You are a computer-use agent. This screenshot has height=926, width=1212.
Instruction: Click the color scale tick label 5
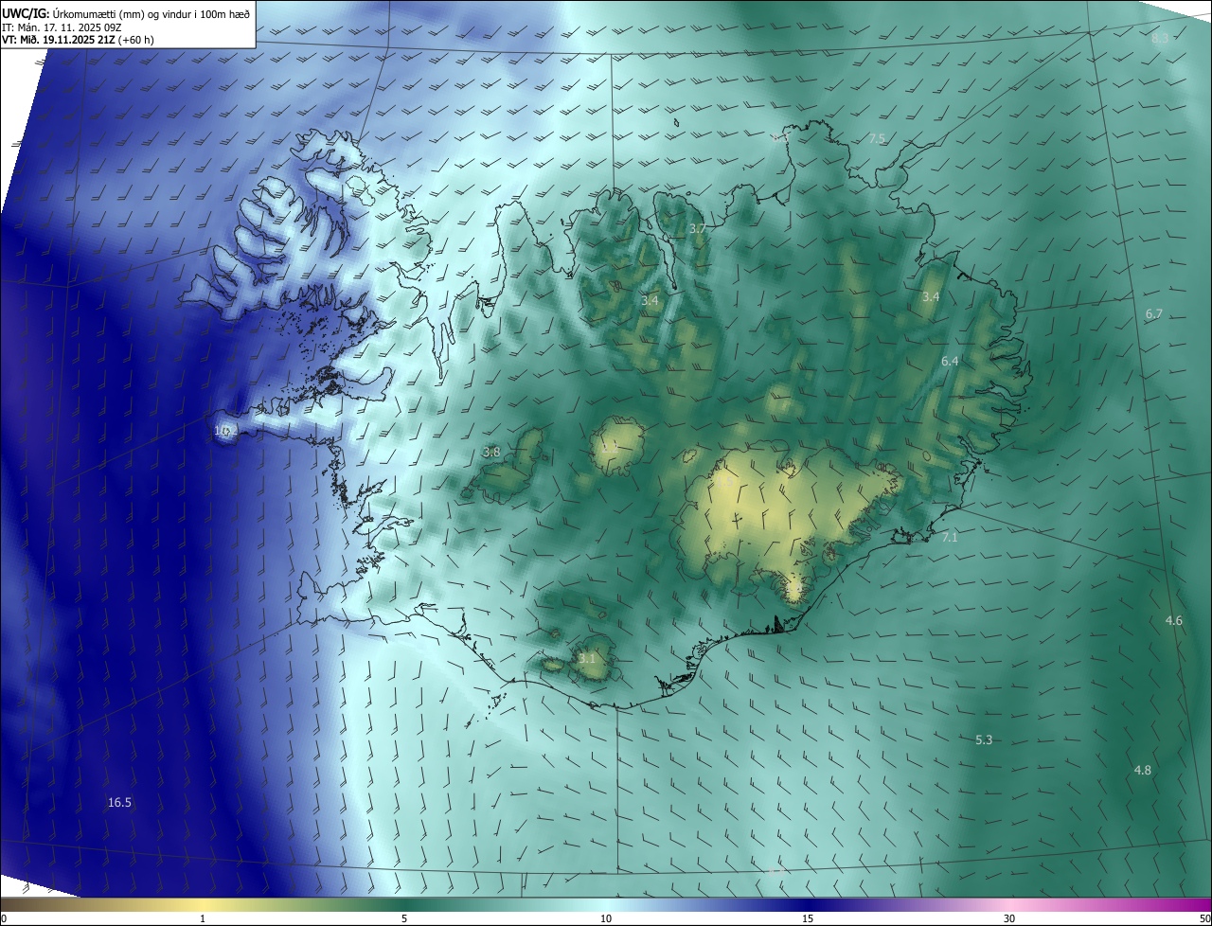pyautogui.click(x=404, y=919)
